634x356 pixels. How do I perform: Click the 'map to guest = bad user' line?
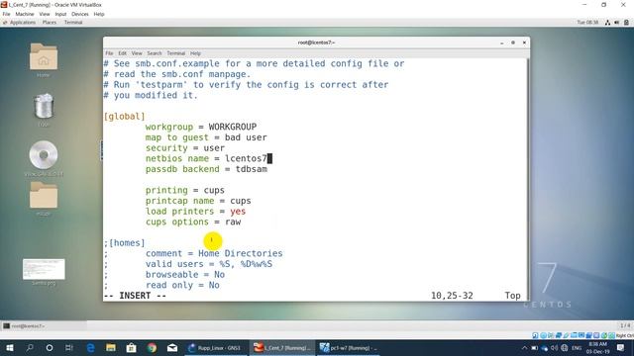click(x=206, y=137)
